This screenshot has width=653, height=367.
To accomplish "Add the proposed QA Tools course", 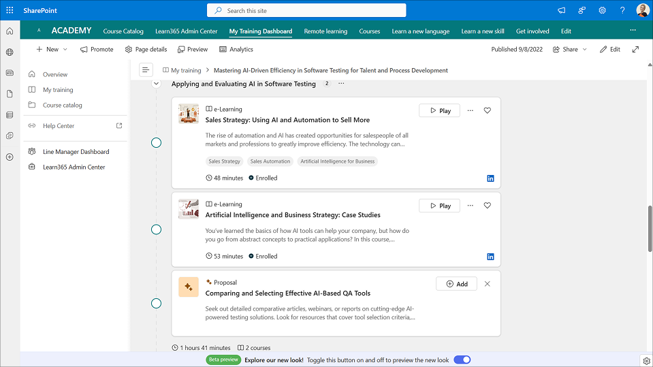I will (456, 284).
